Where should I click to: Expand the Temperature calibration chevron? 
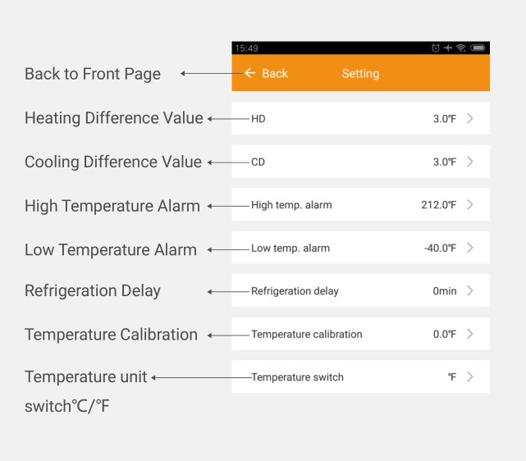pos(470,334)
